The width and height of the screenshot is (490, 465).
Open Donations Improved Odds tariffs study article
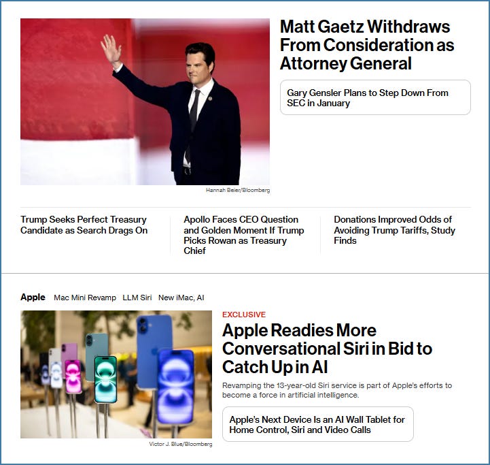pos(394,230)
